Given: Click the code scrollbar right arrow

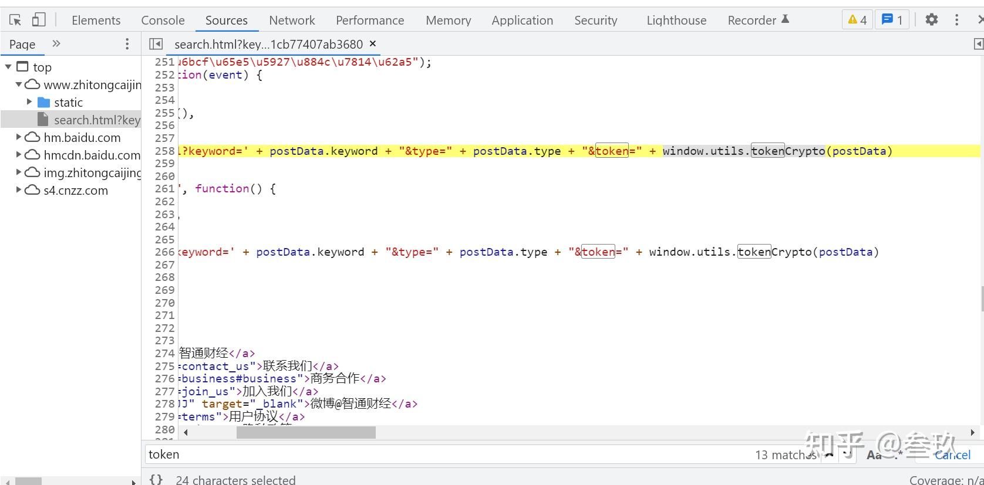Looking at the screenshot, I should coord(972,433).
